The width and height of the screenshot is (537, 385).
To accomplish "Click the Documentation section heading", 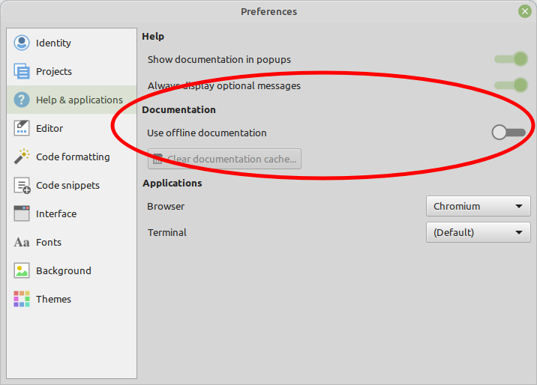I will pos(178,110).
